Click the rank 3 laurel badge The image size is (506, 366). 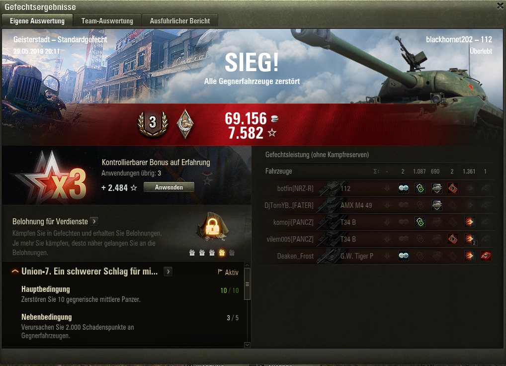pyautogui.click(x=153, y=124)
